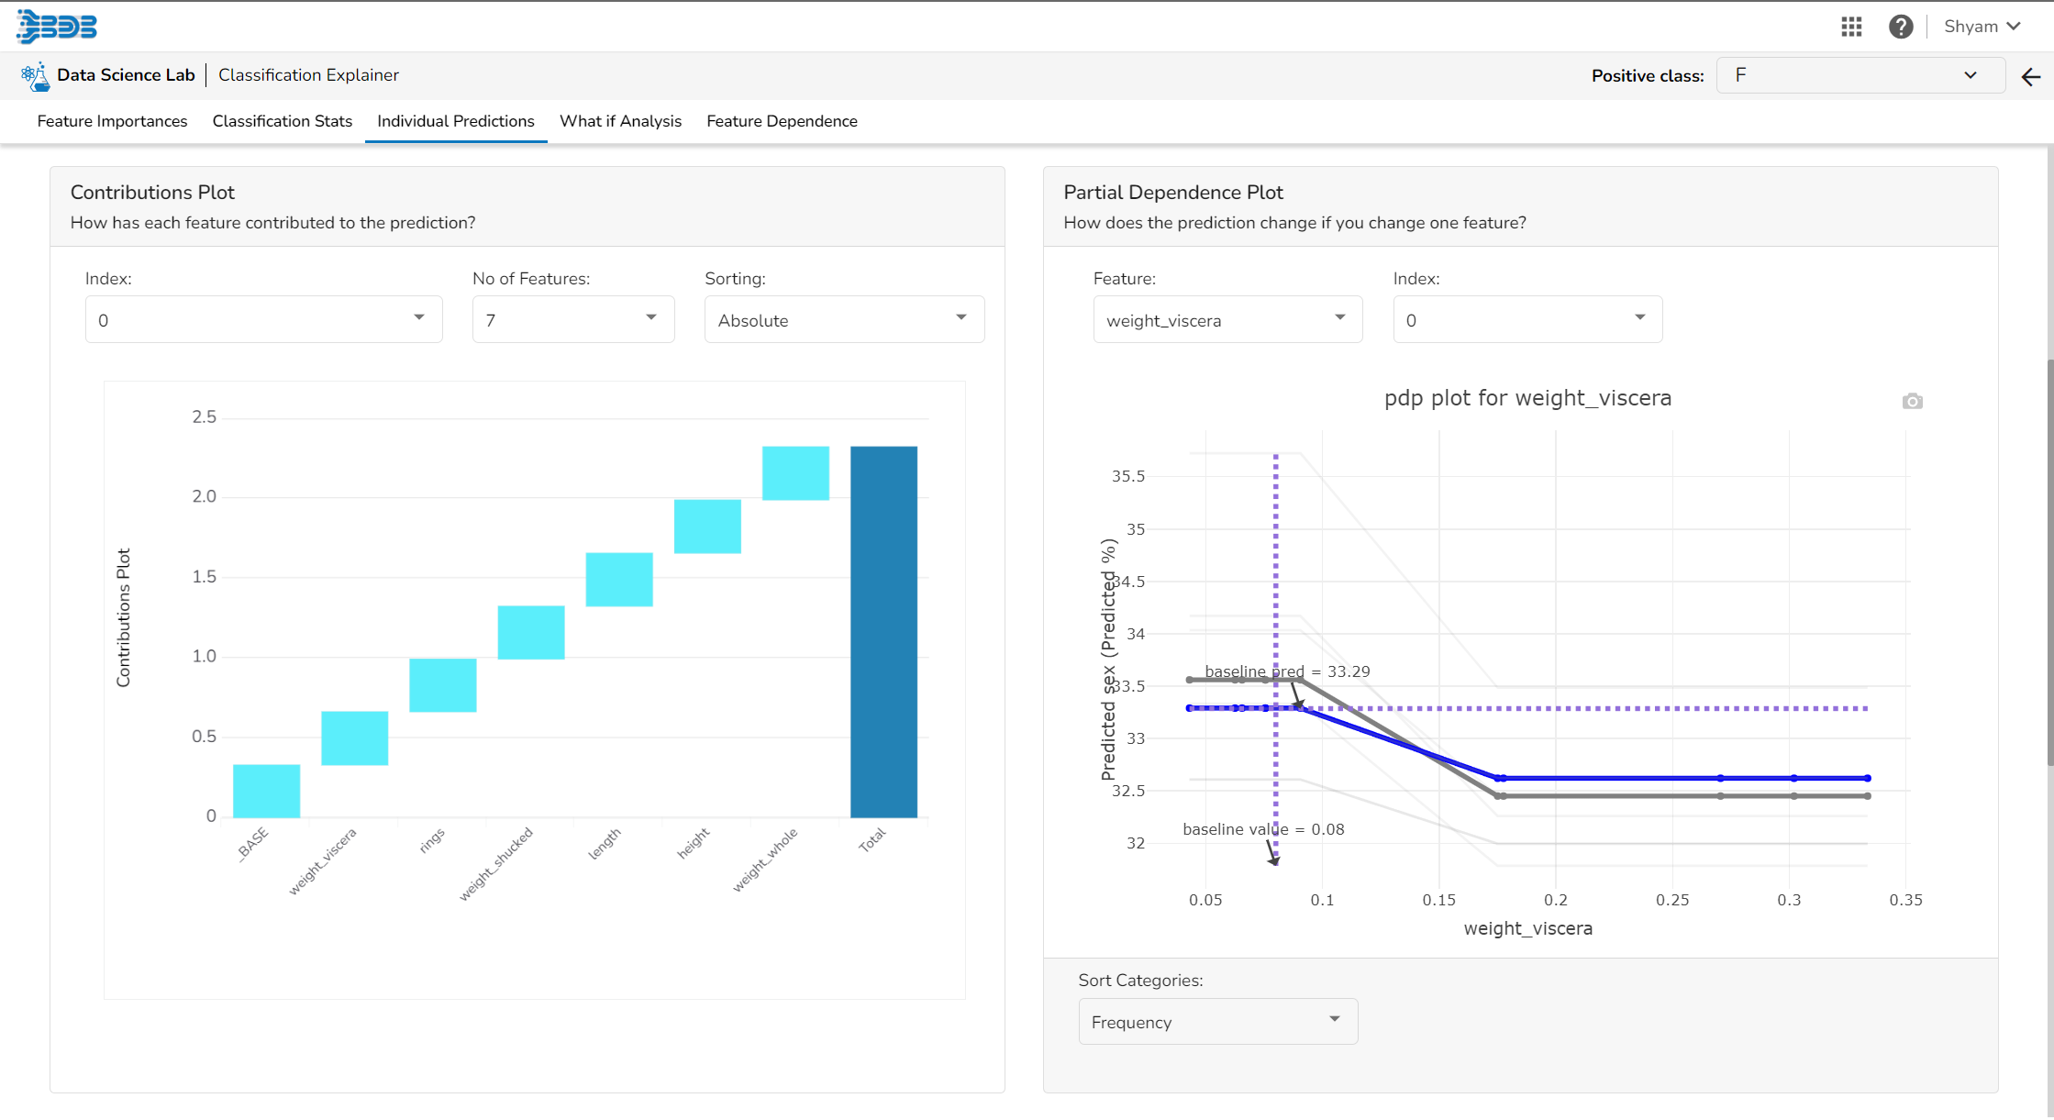Open Contributions Plot Index dropdown
The width and height of the screenshot is (2054, 1120).
(263, 320)
